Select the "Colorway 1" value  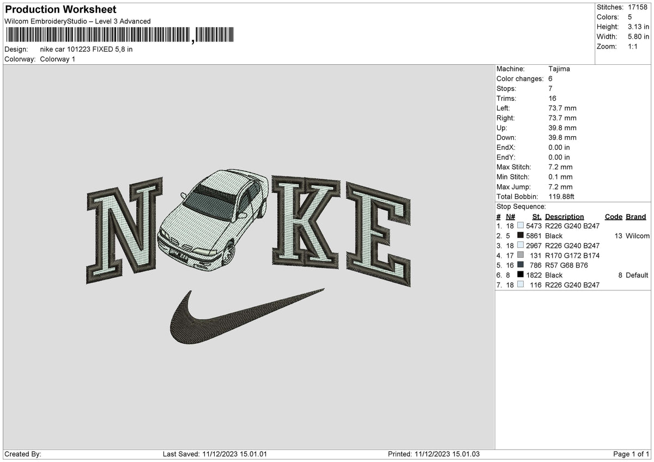click(x=58, y=59)
